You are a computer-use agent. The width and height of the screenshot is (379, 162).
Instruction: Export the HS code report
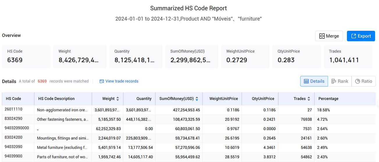point(361,36)
